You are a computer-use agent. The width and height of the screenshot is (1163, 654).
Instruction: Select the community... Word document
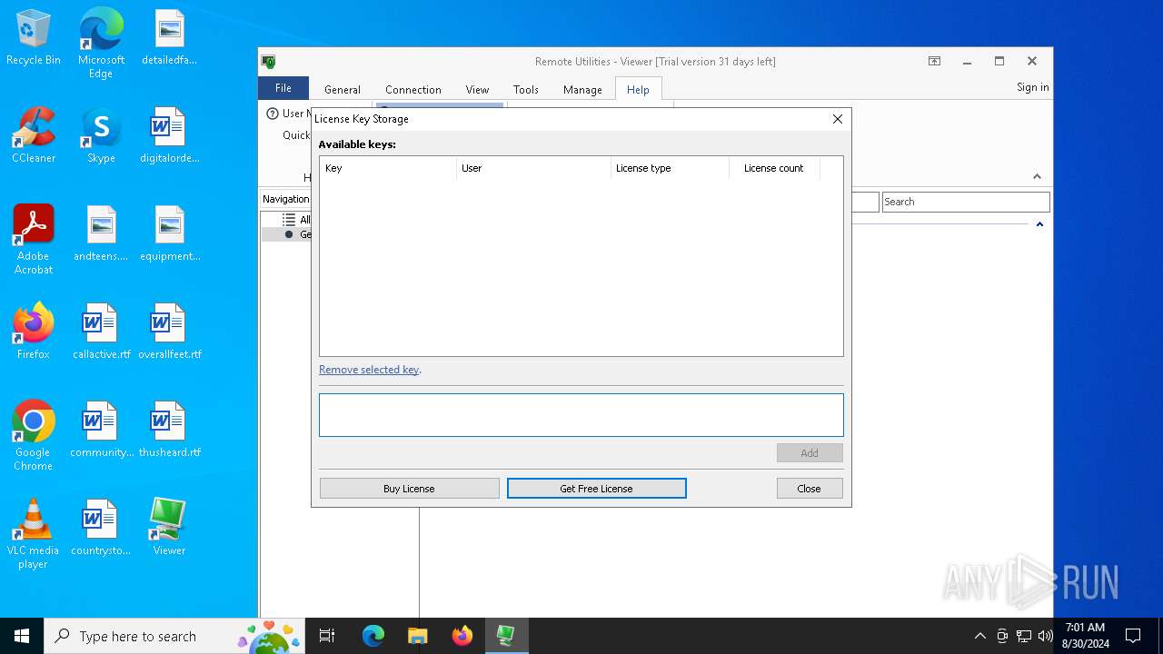[x=101, y=430]
